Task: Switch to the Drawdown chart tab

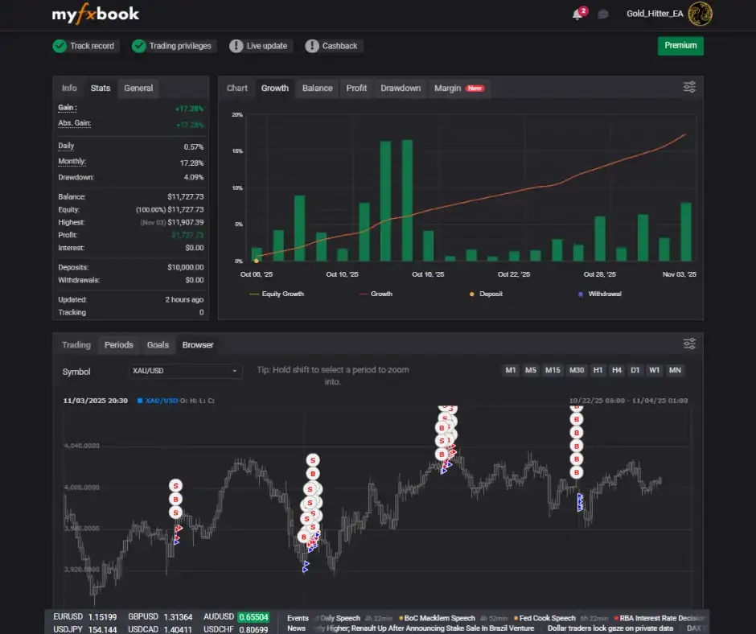Action: pos(401,88)
